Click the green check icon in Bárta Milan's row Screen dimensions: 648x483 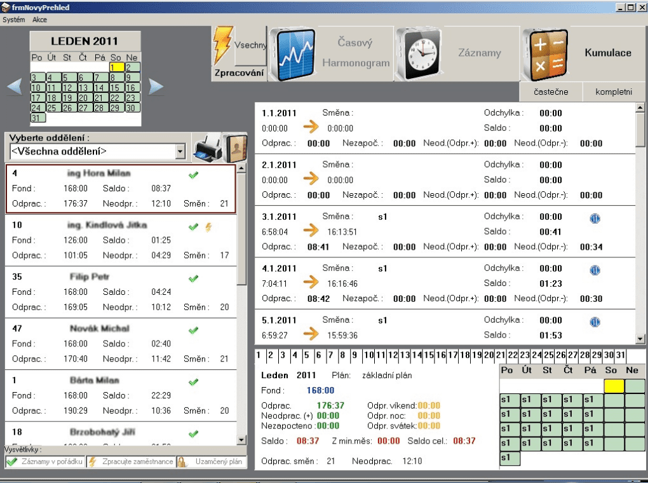pos(193,382)
